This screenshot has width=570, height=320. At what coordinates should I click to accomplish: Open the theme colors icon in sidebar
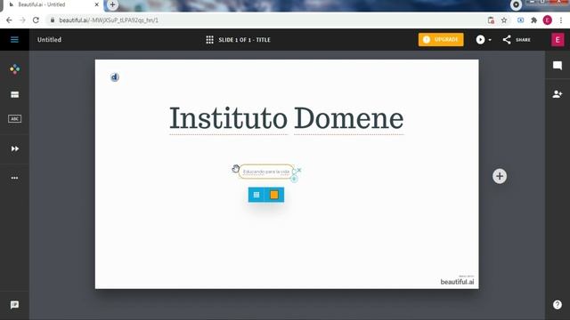(x=14, y=69)
